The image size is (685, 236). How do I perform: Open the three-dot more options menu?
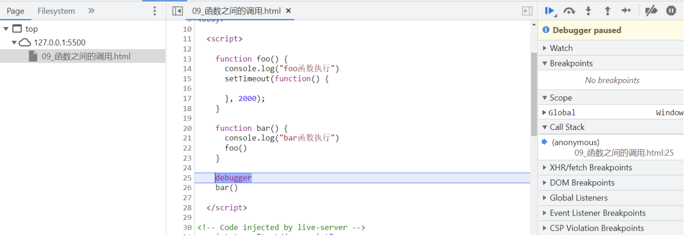[x=155, y=11]
